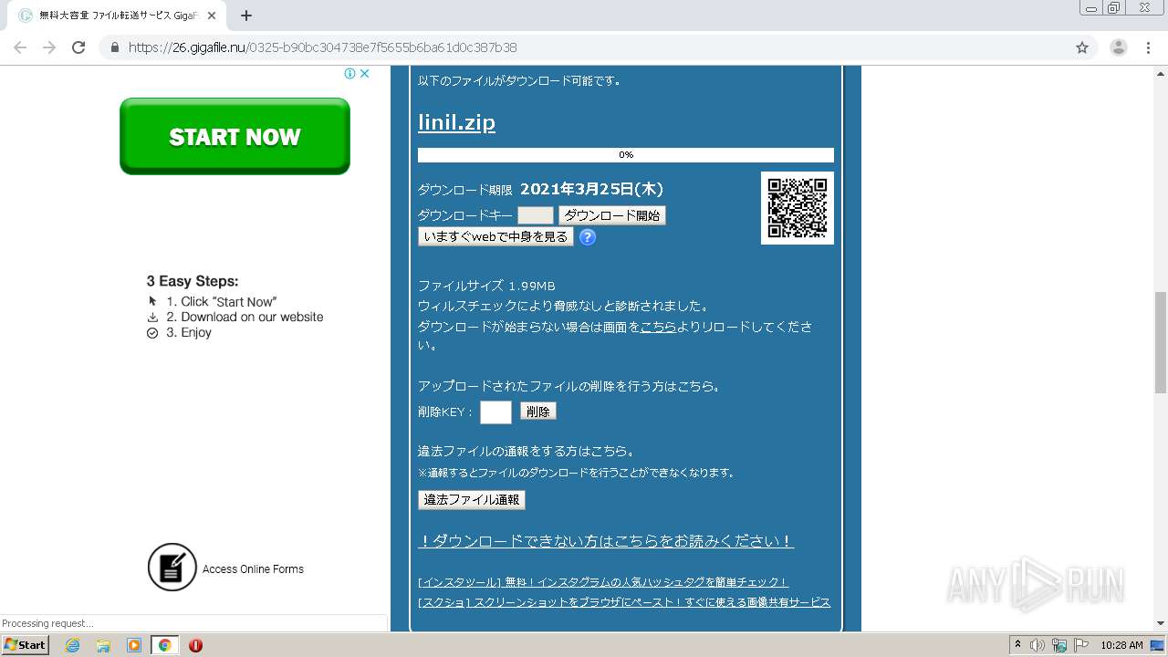Click the 2021年3月25日(木) deadline text
This screenshot has width=1168, height=657.
click(x=591, y=189)
